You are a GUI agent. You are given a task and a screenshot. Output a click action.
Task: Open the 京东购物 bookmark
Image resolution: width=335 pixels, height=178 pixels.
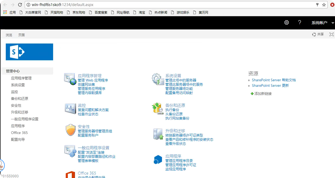pyautogui.click(x=76, y=12)
